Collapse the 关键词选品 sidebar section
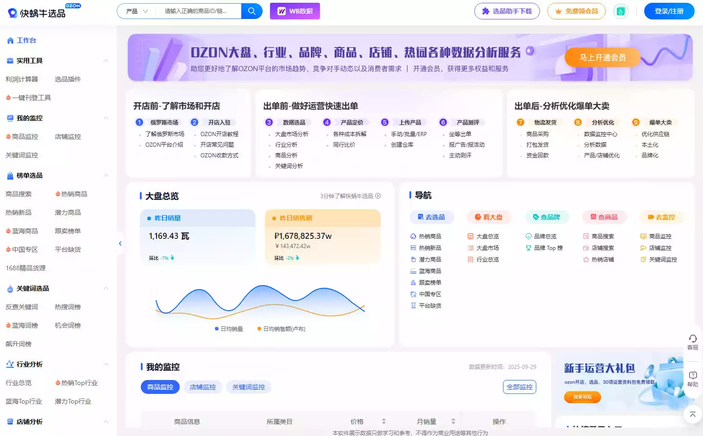703x436 pixels. 106,288
